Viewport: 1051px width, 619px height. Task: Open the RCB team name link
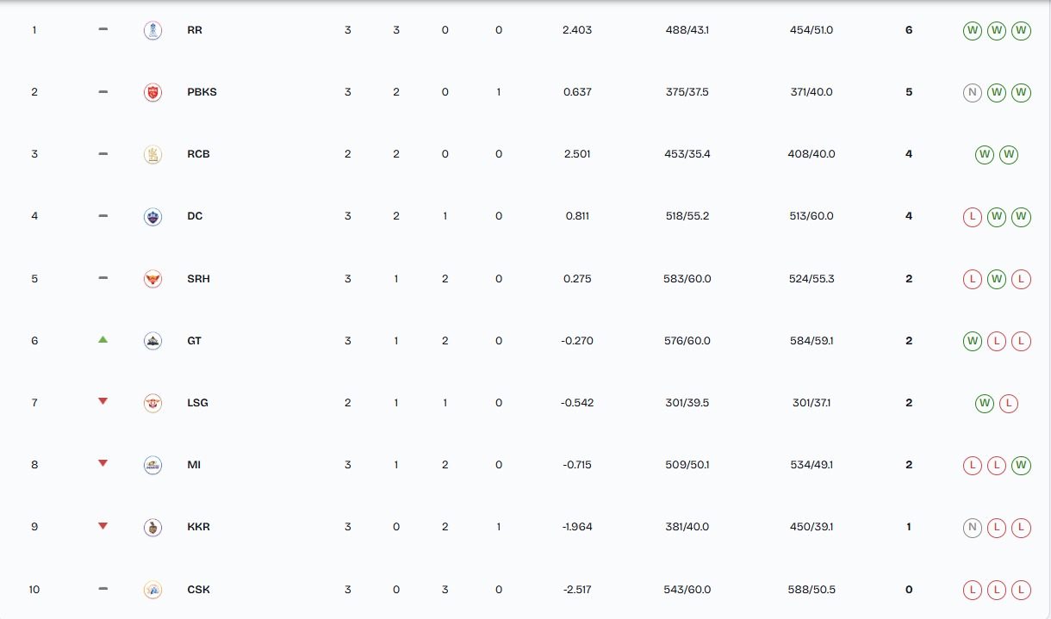[198, 154]
